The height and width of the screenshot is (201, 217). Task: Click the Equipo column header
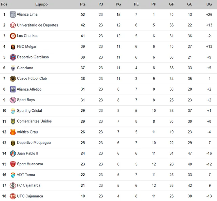pyautogui.click(x=41, y=4)
